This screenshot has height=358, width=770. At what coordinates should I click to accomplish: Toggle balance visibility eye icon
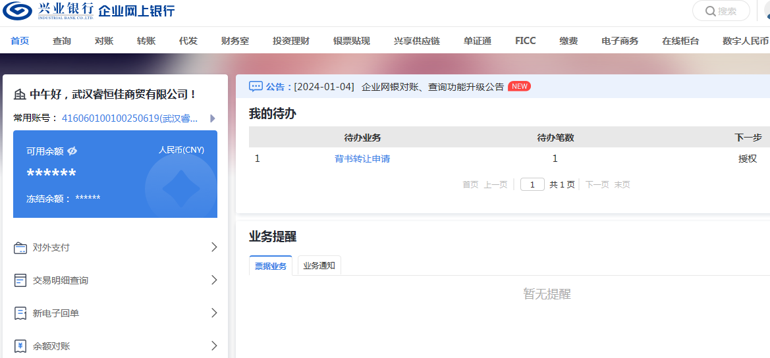[72, 151]
